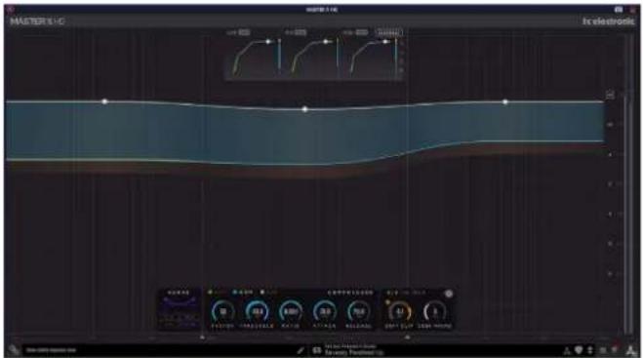Click the boxed button above high band curve

tap(389, 32)
